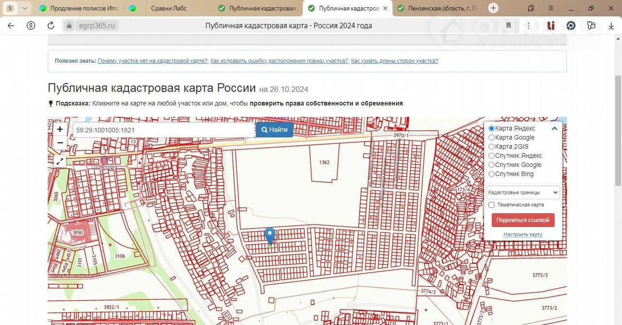Collapse the map layer panel chevron
This screenshot has width=622, height=325.
click(554, 129)
